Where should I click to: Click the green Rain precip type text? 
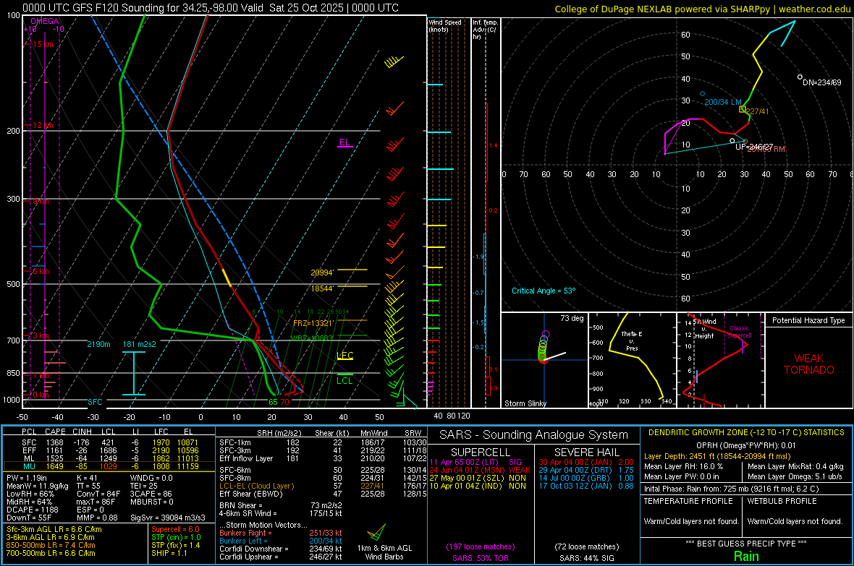746,556
